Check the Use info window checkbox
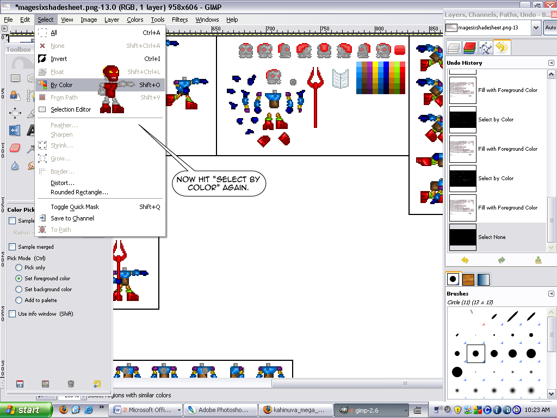The width and height of the screenshot is (557, 418). point(12,314)
